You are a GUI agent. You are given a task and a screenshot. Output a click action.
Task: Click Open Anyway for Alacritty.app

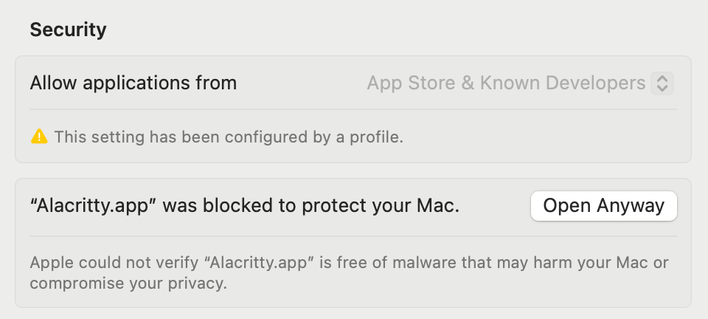[603, 206]
